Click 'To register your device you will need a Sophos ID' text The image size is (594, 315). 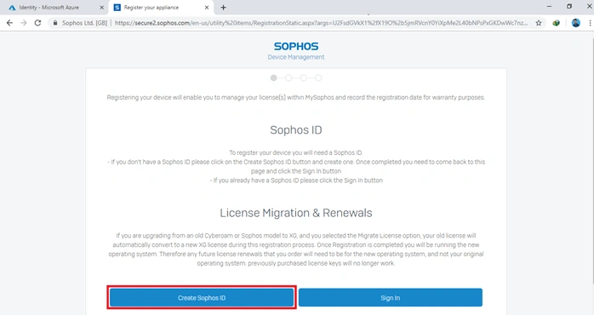pos(296,152)
